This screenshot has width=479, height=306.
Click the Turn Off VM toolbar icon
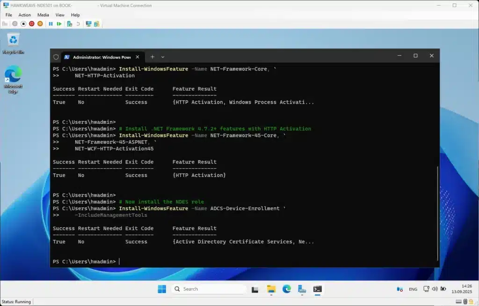click(23, 23)
